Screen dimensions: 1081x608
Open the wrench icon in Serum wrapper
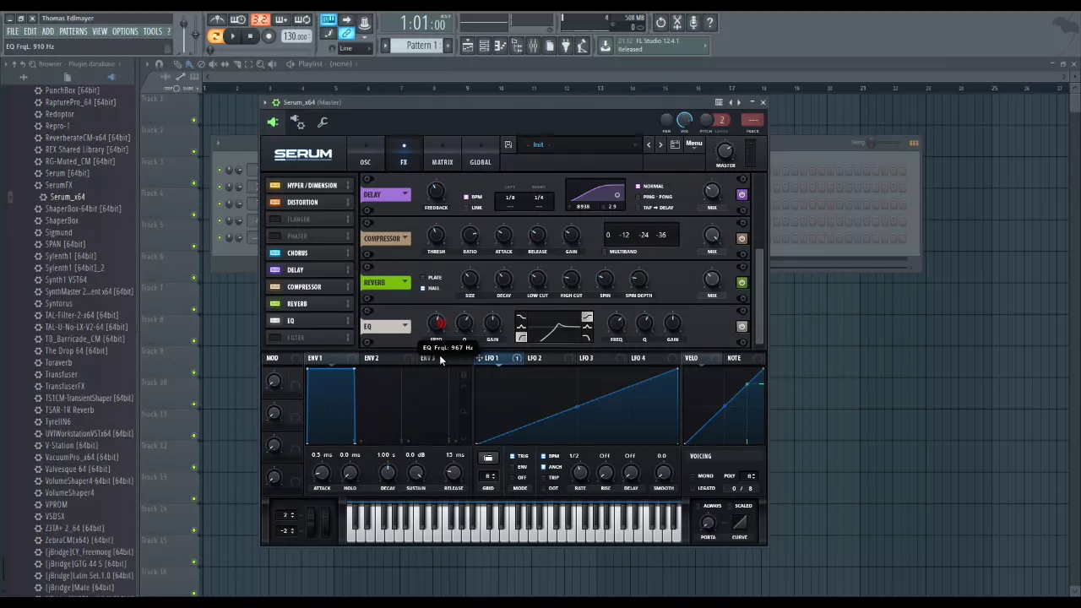click(323, 122)
